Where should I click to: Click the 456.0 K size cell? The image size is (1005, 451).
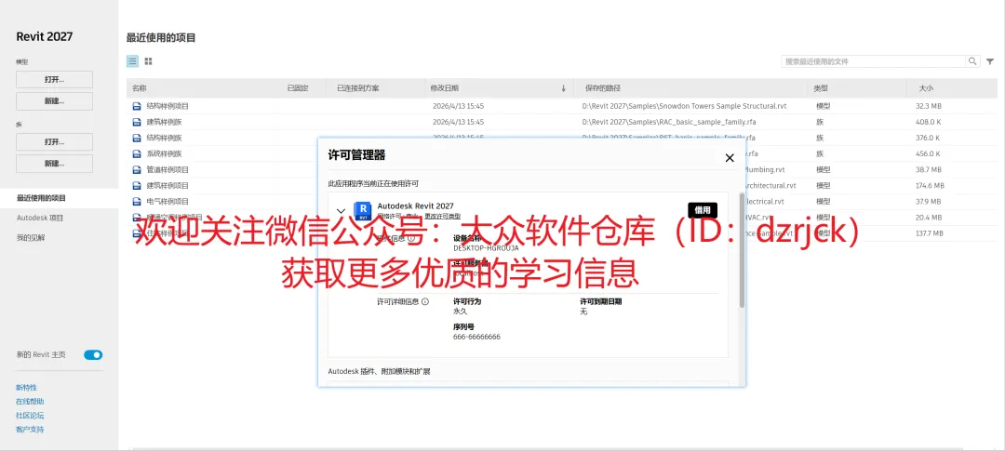tap(928, 153)
